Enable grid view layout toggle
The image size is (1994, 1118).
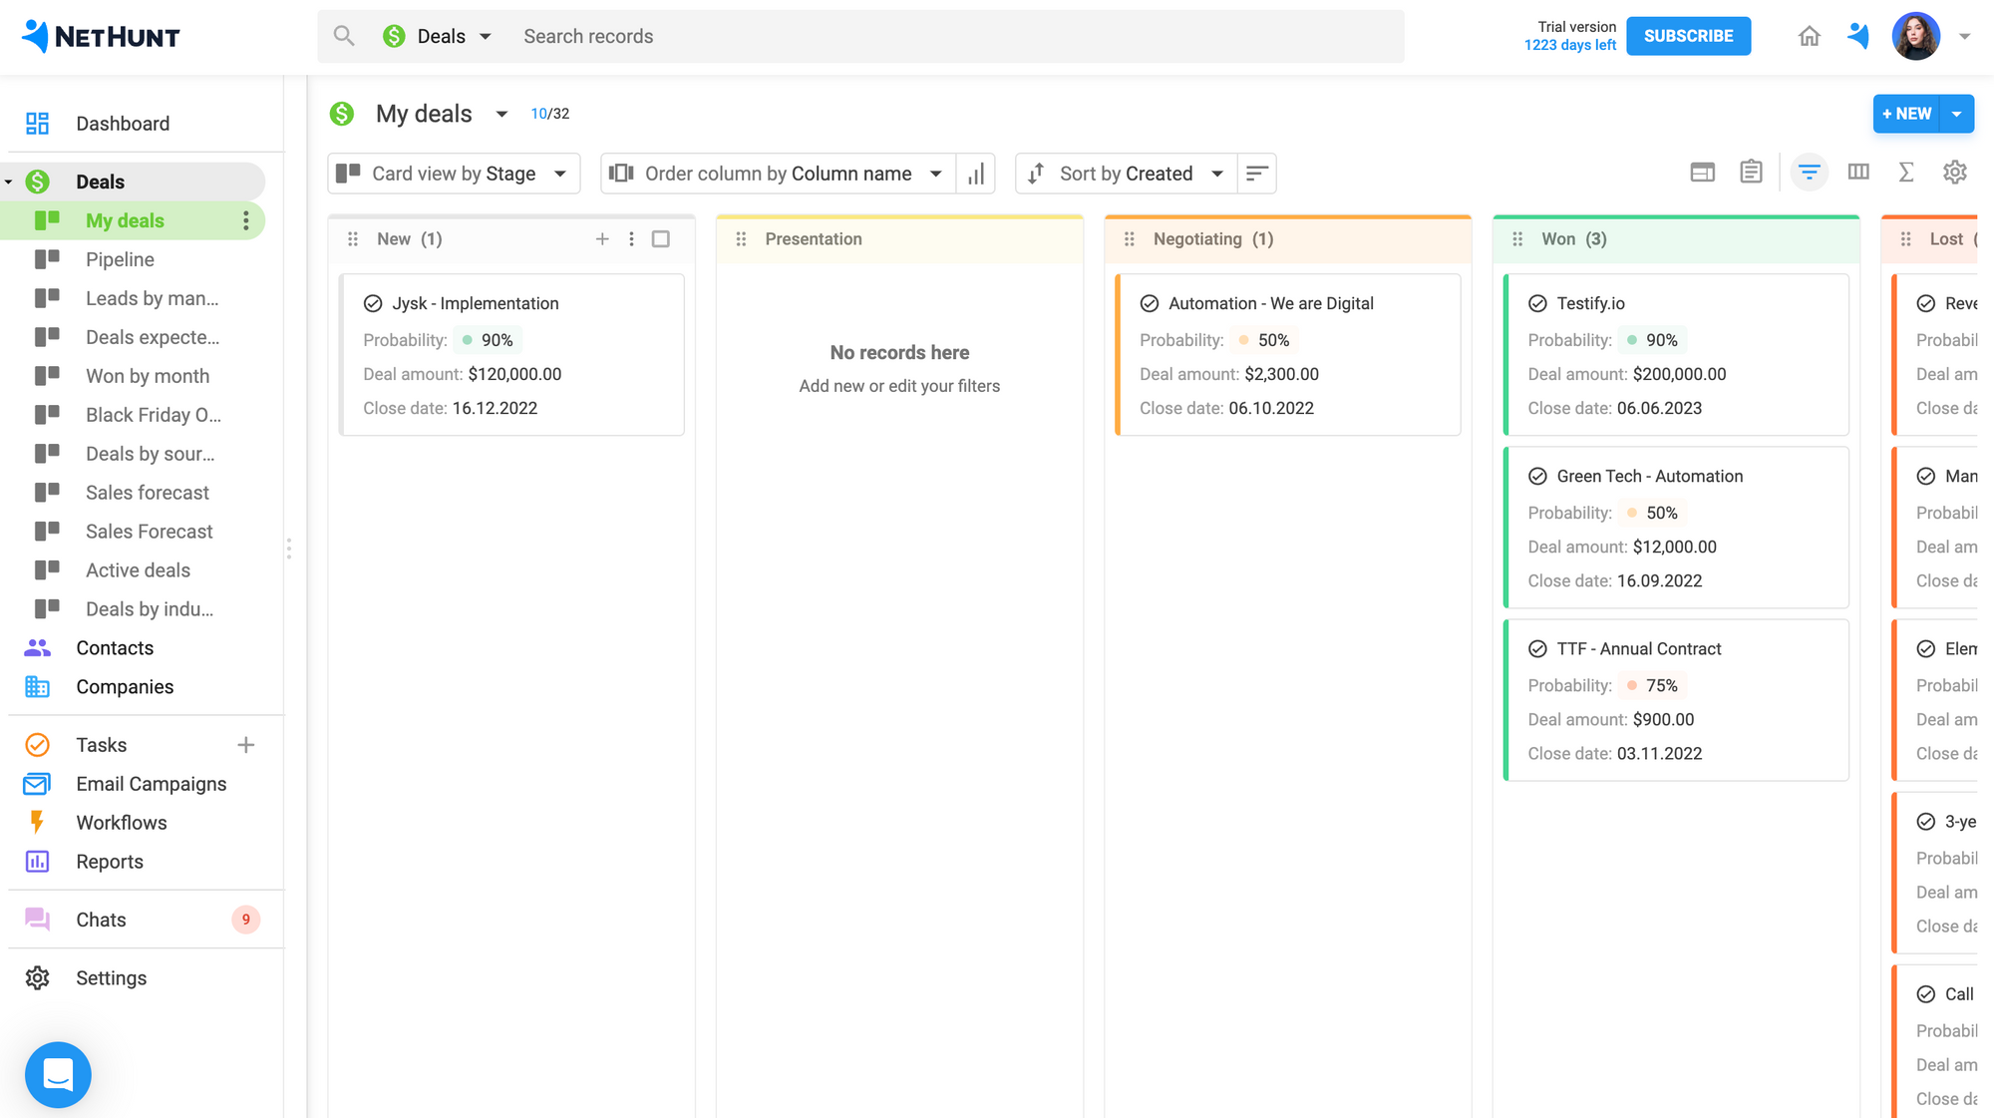coord(1701,173)
